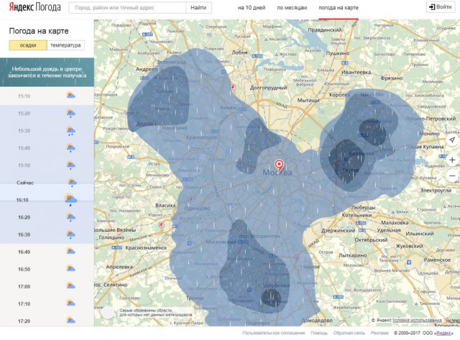This screenshot has height=340, width=460.
Task: Select the 17:10 timeline entry
Action: click(47, 303)
